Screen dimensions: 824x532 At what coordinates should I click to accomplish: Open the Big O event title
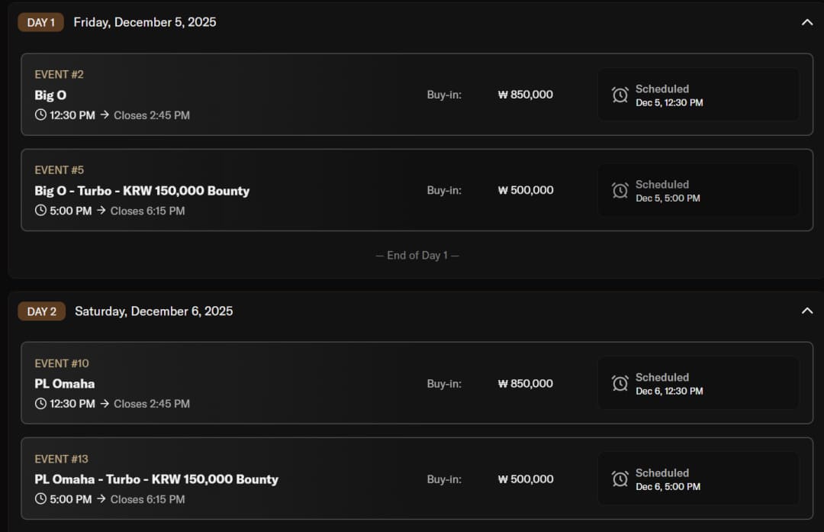pos(50,95)
